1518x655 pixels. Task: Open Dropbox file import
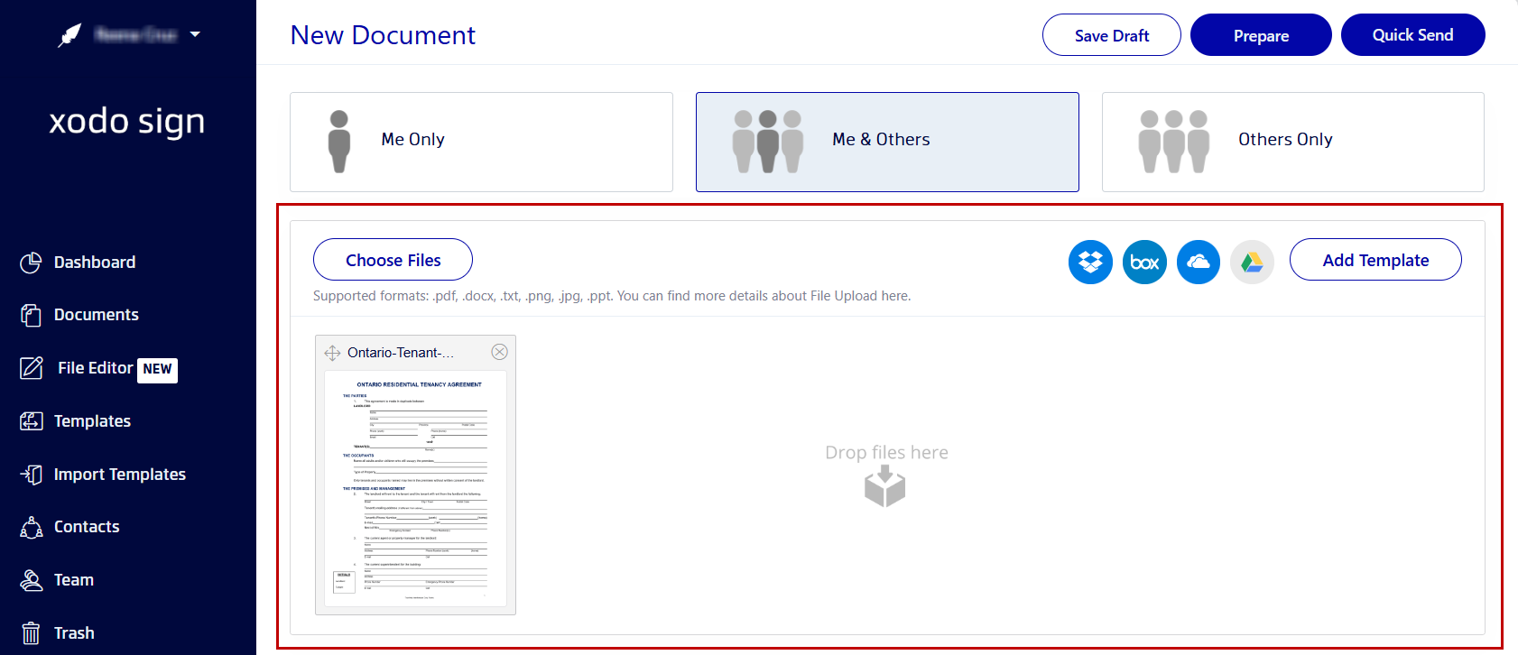pyautogui.click(x=1090, y=262)
